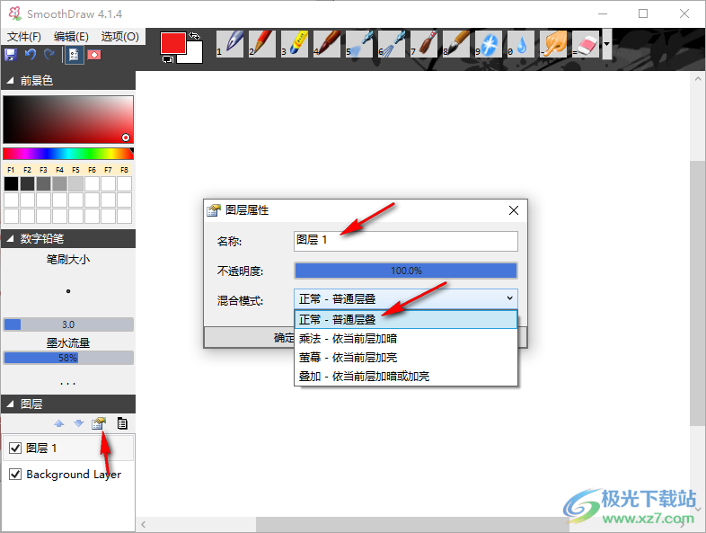
Task: Select the water drop tool numbered 0
Action: (x=521, y=44)
